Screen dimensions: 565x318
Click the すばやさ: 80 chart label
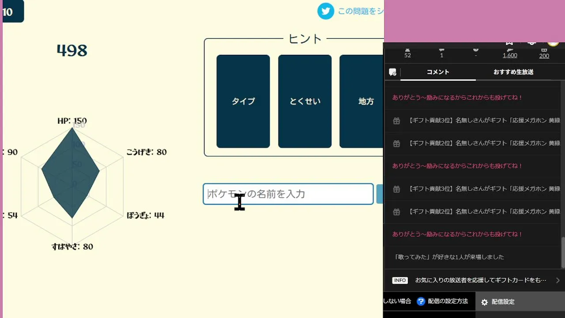(72, 246)
